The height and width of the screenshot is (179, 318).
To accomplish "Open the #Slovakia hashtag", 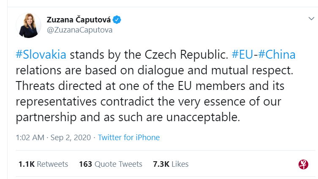I will tap(41, 55).
